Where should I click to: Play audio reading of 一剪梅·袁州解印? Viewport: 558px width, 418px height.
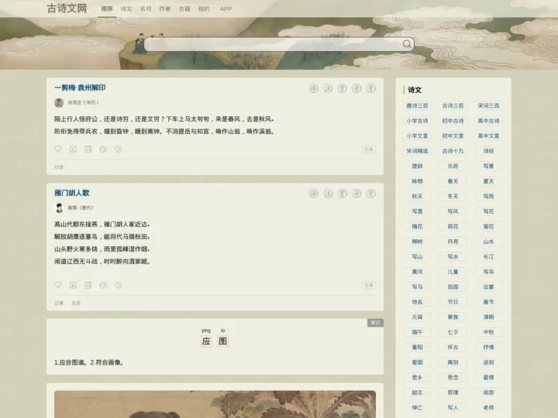pos(103,149)
